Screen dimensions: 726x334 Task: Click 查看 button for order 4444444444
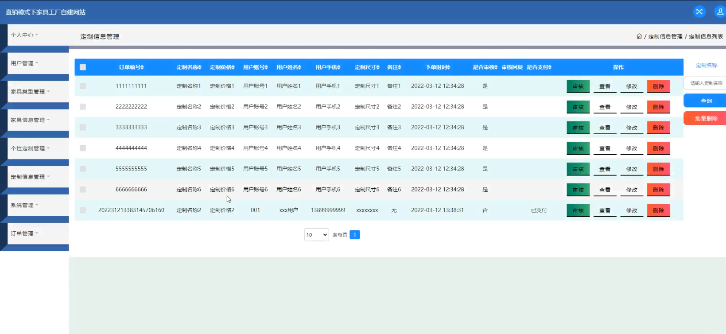click(605, 148)
